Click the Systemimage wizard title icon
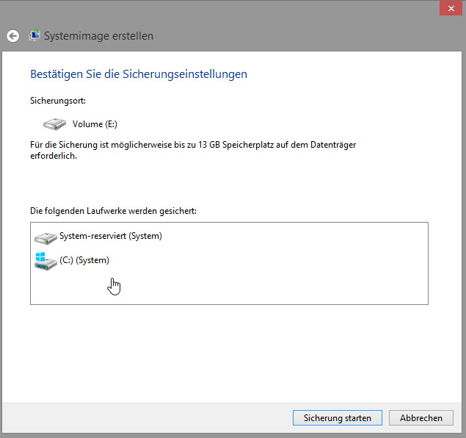Screen dimensions: 466x438 coord(34,36)
